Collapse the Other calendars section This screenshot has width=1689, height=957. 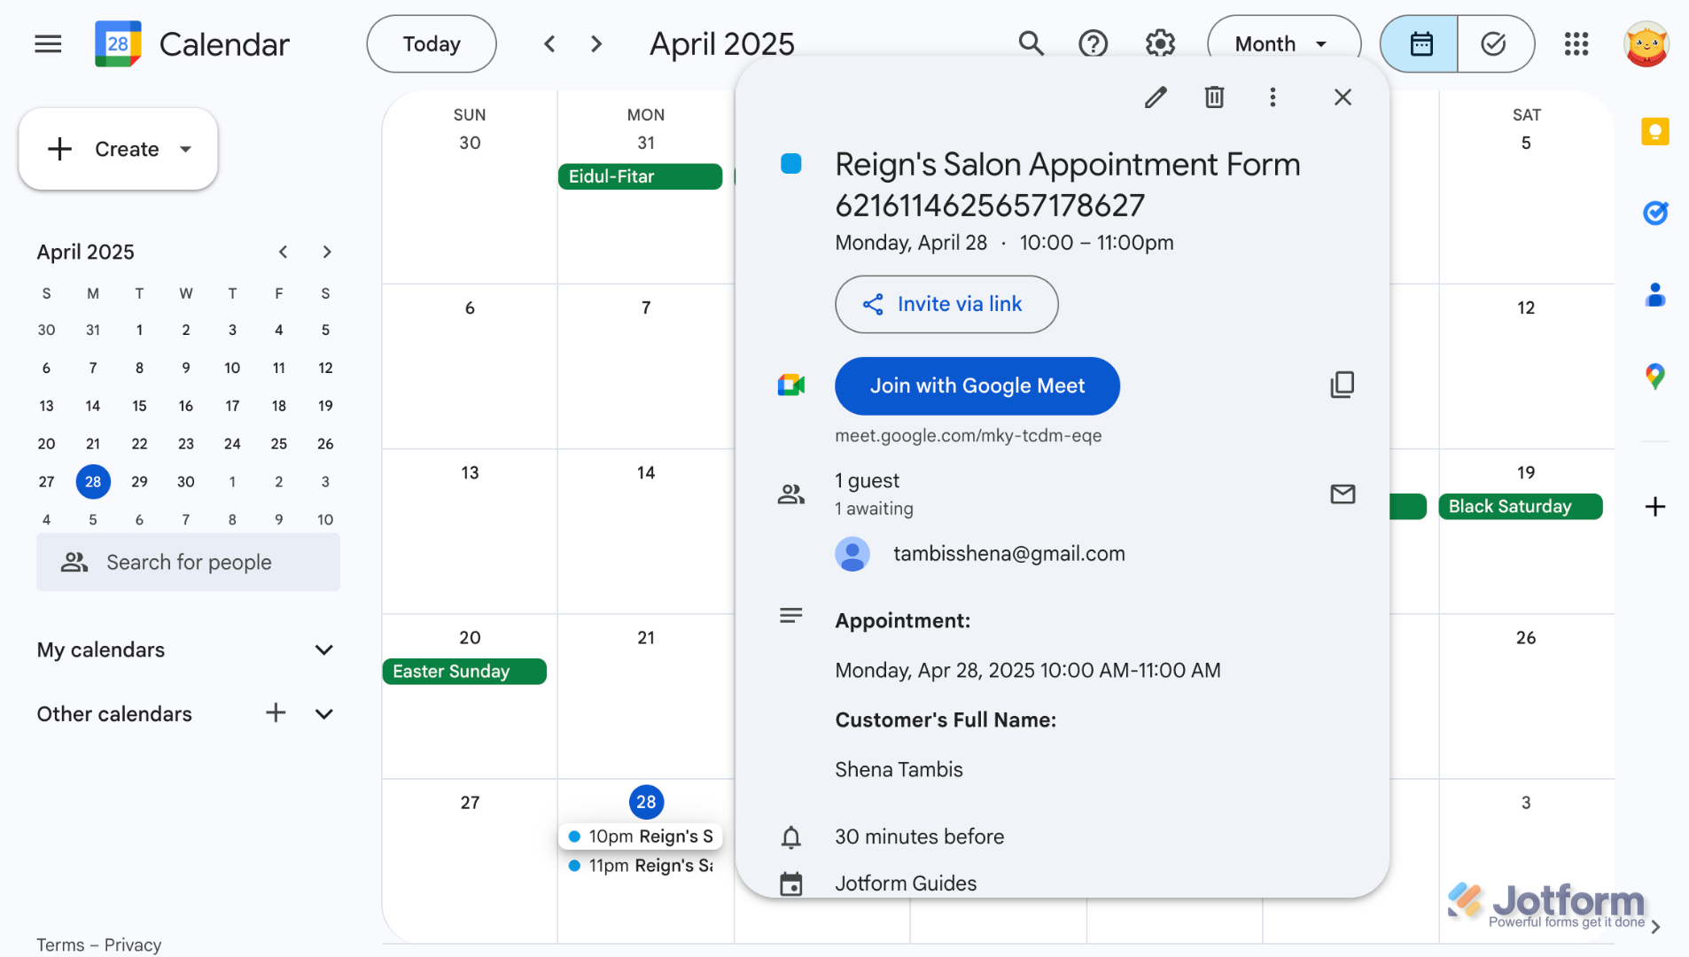click(x=324, y=714)
